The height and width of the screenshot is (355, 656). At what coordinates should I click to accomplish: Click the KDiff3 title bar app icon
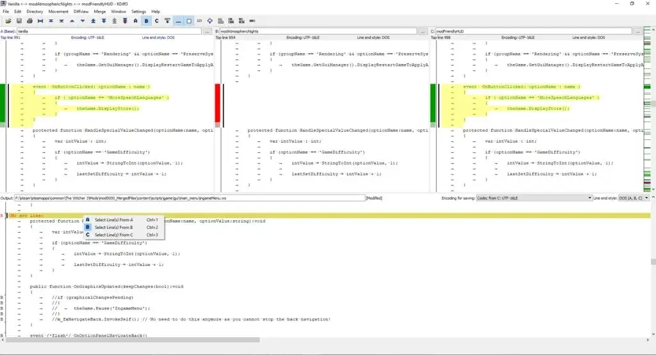(3, 4)
